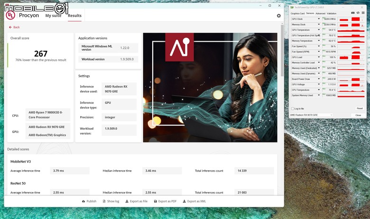The height and width of the screenshot is (219, 370).
Task: Open the Results tab
Action: (74, 16)
